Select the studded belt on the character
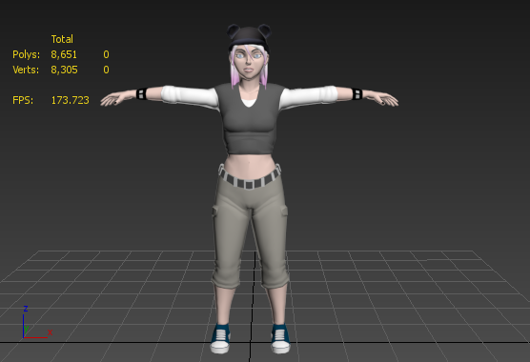 click(x=250, y=177)
